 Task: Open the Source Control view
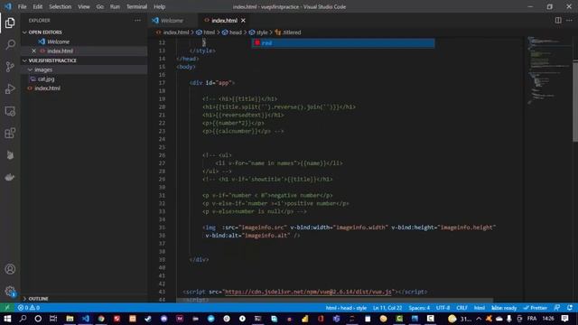(10, 67)
